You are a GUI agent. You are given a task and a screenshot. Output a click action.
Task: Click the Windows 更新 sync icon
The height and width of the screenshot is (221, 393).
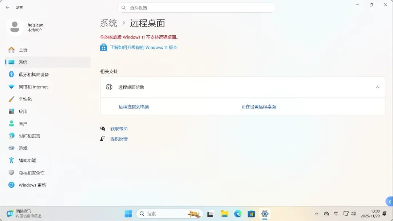[x=11, y=185]
